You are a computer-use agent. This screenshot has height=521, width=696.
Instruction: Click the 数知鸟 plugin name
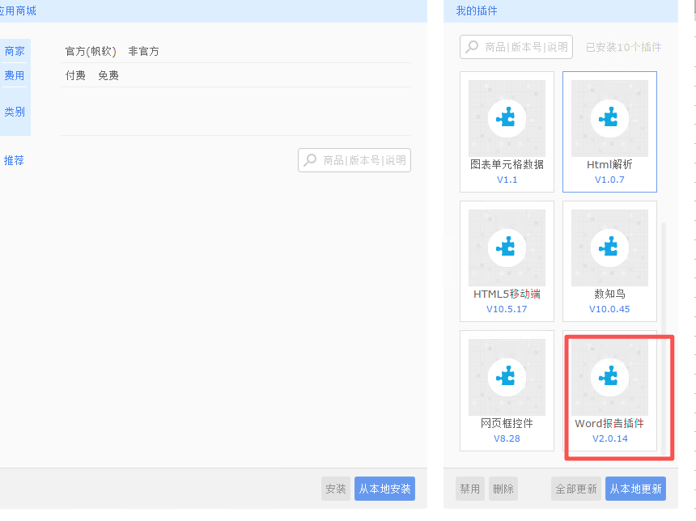[x=609, y=294]
